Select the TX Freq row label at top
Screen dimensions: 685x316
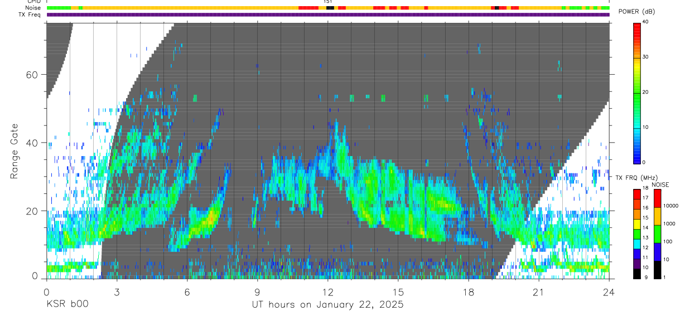30,14
